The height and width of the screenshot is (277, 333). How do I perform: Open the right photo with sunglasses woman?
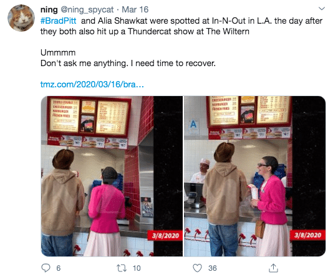click(x=254, y=176)
